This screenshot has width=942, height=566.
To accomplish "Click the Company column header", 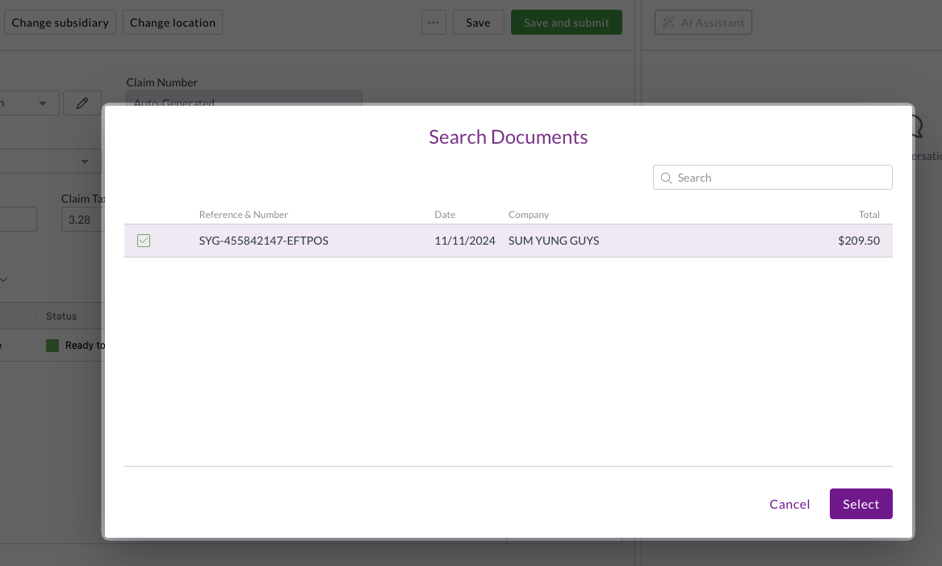I will pos(529,215).
